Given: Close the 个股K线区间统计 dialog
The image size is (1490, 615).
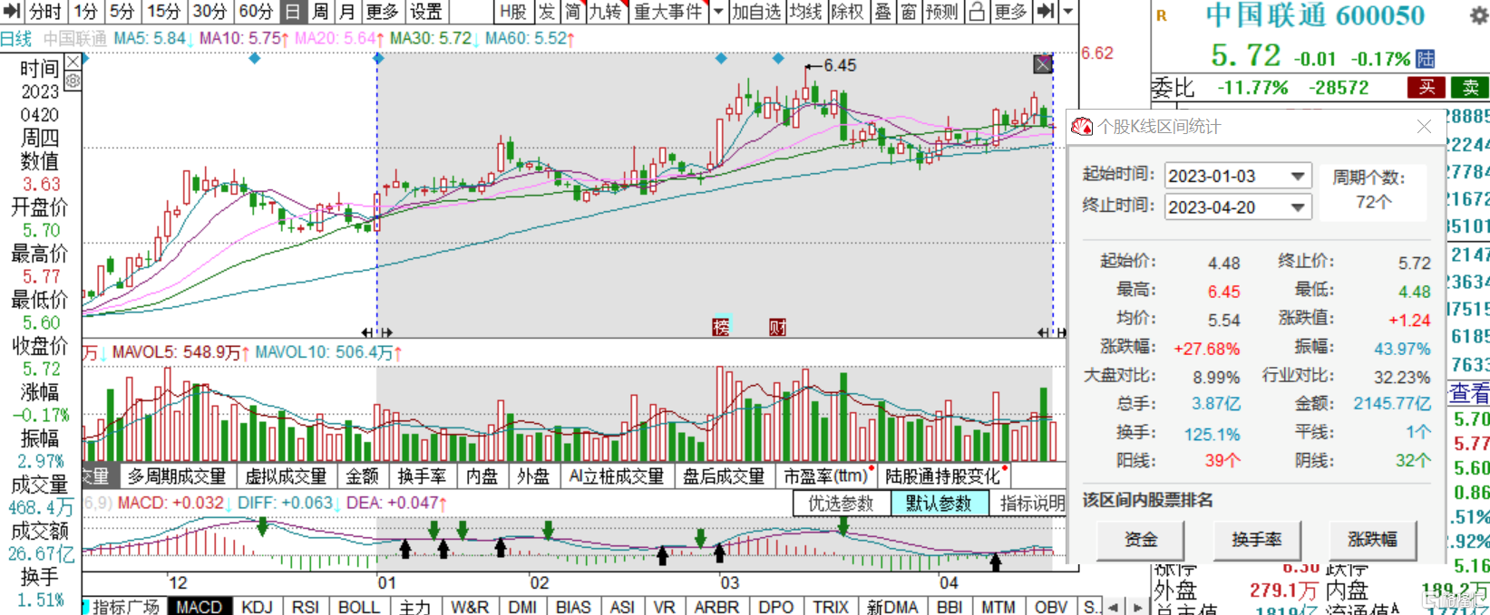Looking at the screenshot, I should click(1424, 127).
